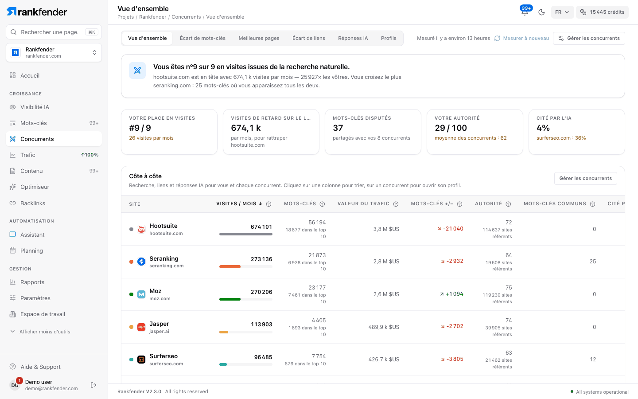Click the search page field
This screenshot has width=638, height=399.
click(54, 32)
